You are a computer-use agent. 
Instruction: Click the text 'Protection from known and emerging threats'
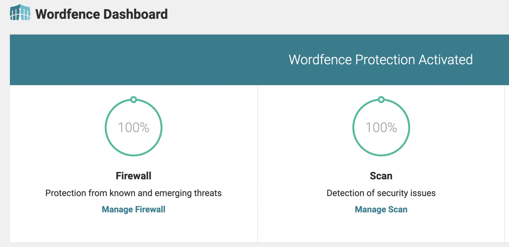click(x=133, y=193)
